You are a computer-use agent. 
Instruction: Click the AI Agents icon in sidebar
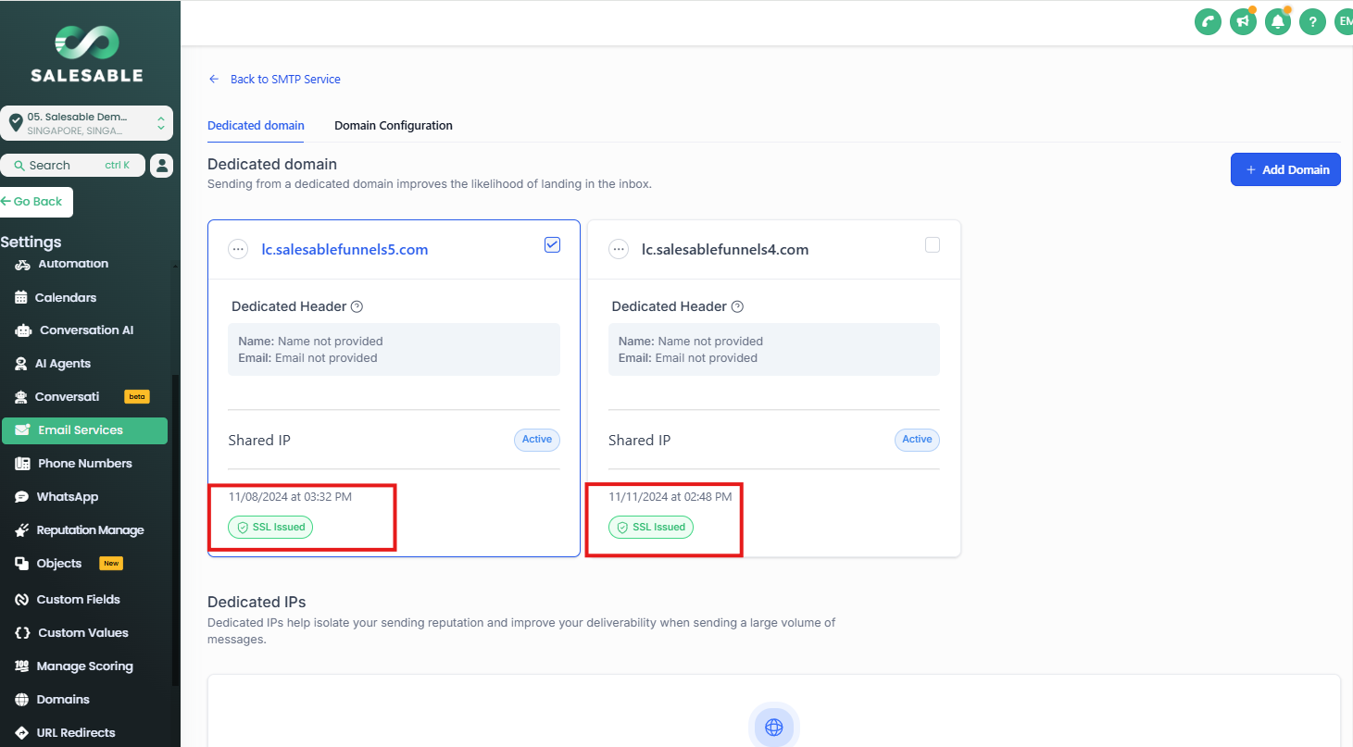(x=21, y=364)
